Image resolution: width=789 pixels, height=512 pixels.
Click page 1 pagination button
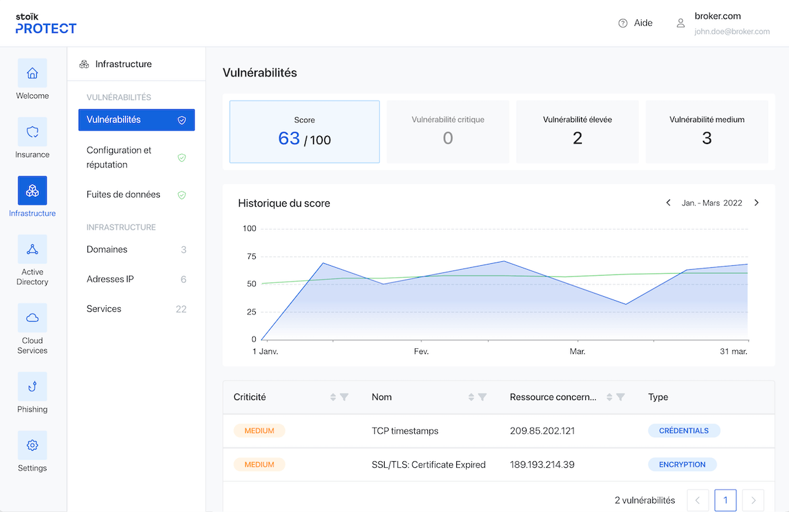(x=725, y=500)
